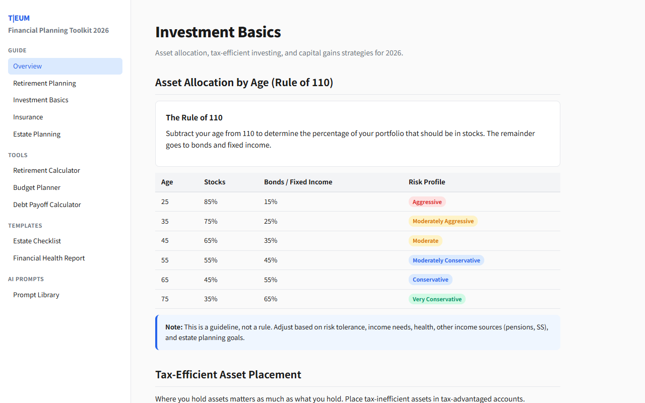Click the Rule of 110 card

tap(357, 133)
